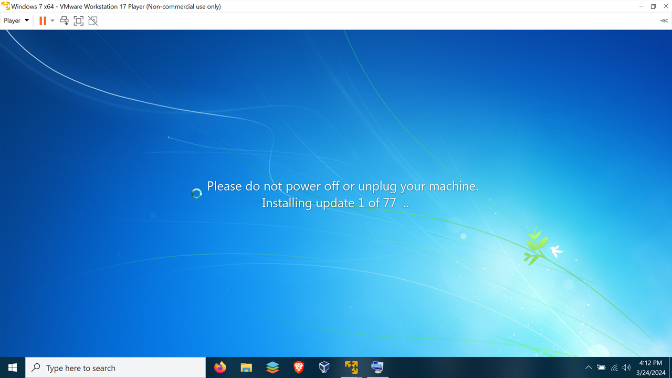672x378 pixels.
Task: Launch Firefox from the taskbar
Action: coord(220,367)
